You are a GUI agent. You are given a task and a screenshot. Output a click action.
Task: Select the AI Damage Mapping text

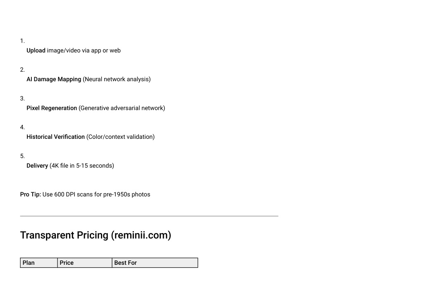pos(54,79)
